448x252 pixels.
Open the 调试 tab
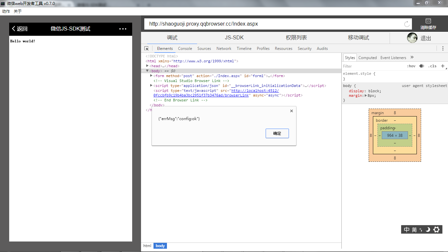point(172,38)
